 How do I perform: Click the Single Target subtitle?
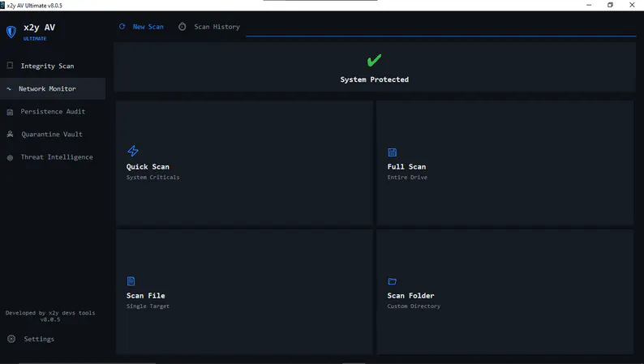(x=148, y=306)
